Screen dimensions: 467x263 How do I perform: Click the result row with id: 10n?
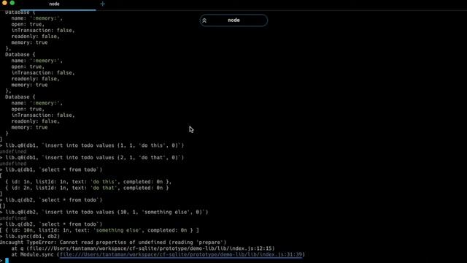coord(99,230)
